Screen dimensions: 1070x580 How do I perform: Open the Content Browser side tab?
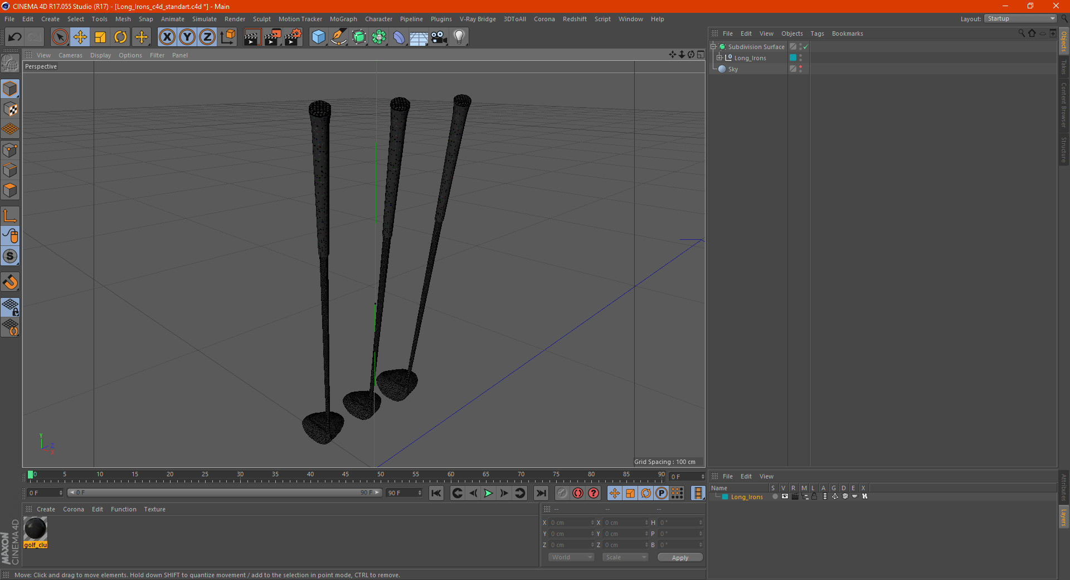click(1063, 105)
